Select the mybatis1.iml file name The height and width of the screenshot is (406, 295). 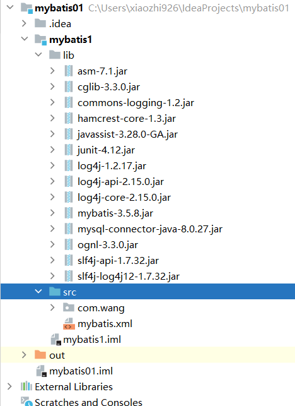[x=92, y=340]
